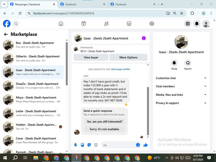Image resolution: width=216 pixels, height=162 pixels.
Task: Open the Windows Start menu
Action: click(x=5, y=158)
